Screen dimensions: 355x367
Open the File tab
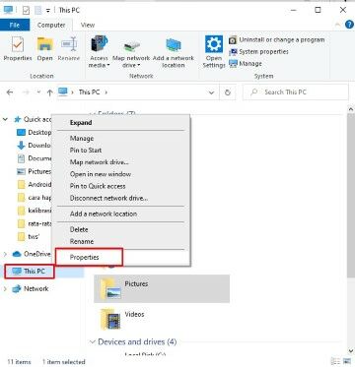[x=15, y=25]
